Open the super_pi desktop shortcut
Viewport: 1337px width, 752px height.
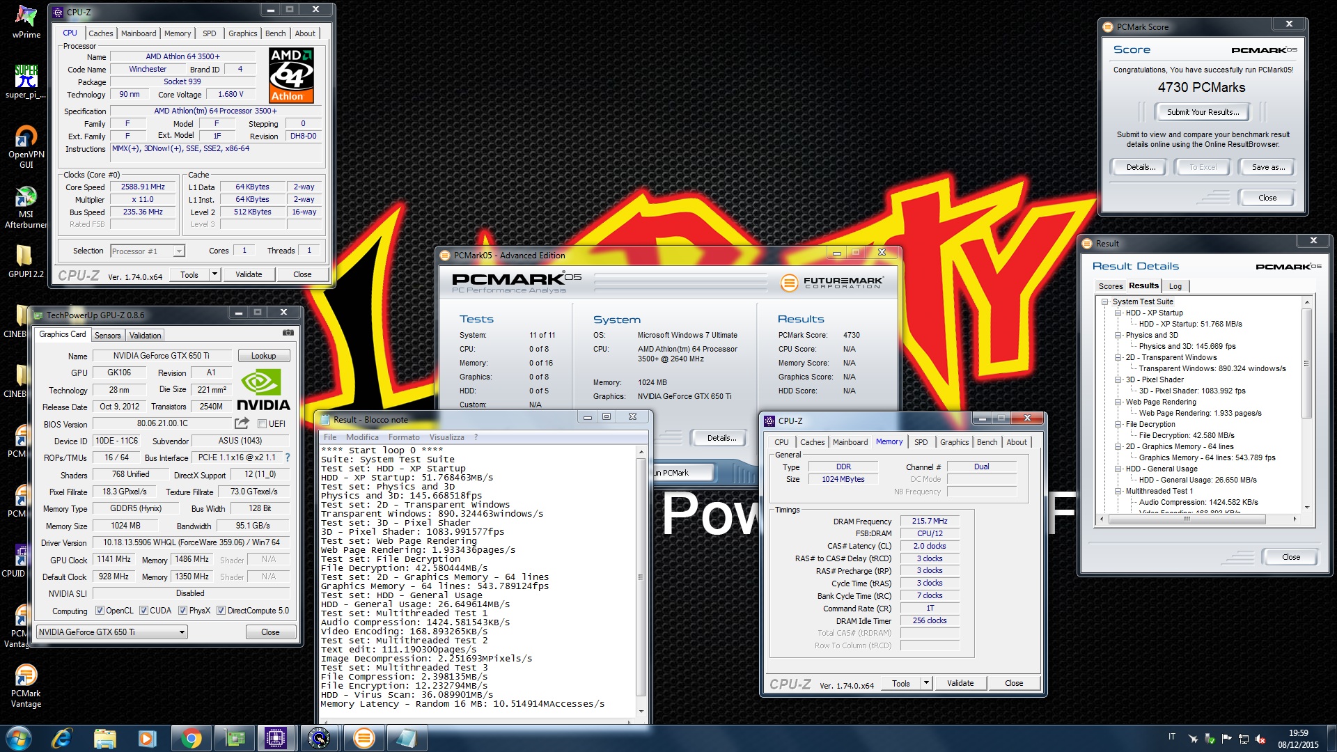[26, 81]
